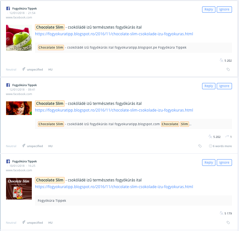
Task: Click the tag icon on the 09:41 post
Action: click(200, 146)
